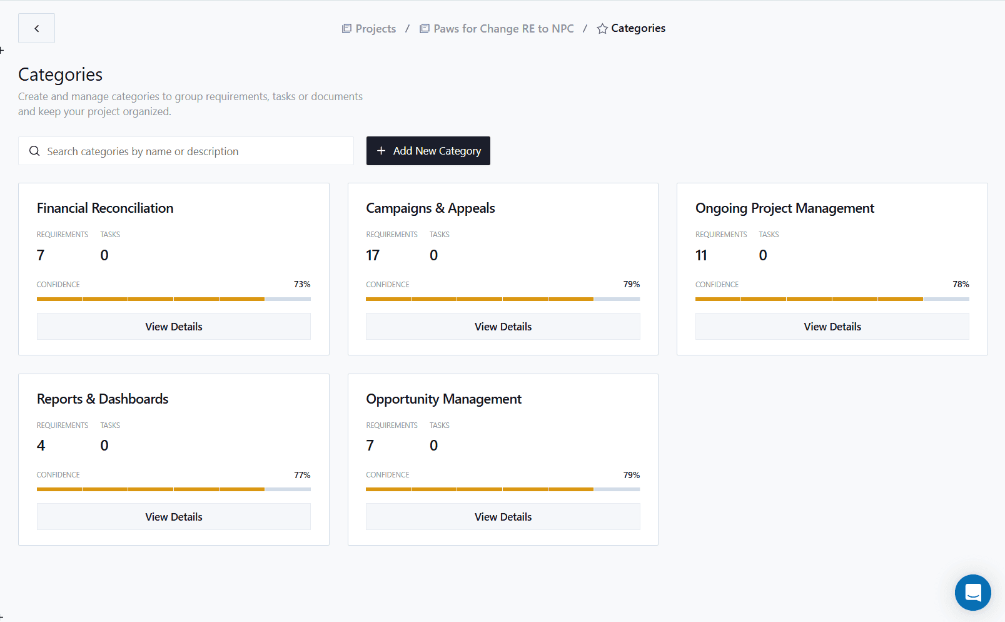
Task: Click the Add New Category button
Action: tap(428, 151)
